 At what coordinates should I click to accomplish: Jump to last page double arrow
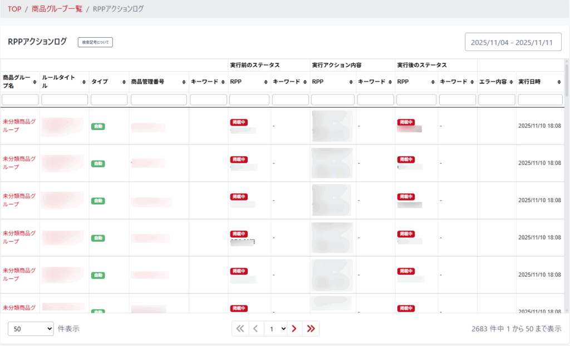311,329
